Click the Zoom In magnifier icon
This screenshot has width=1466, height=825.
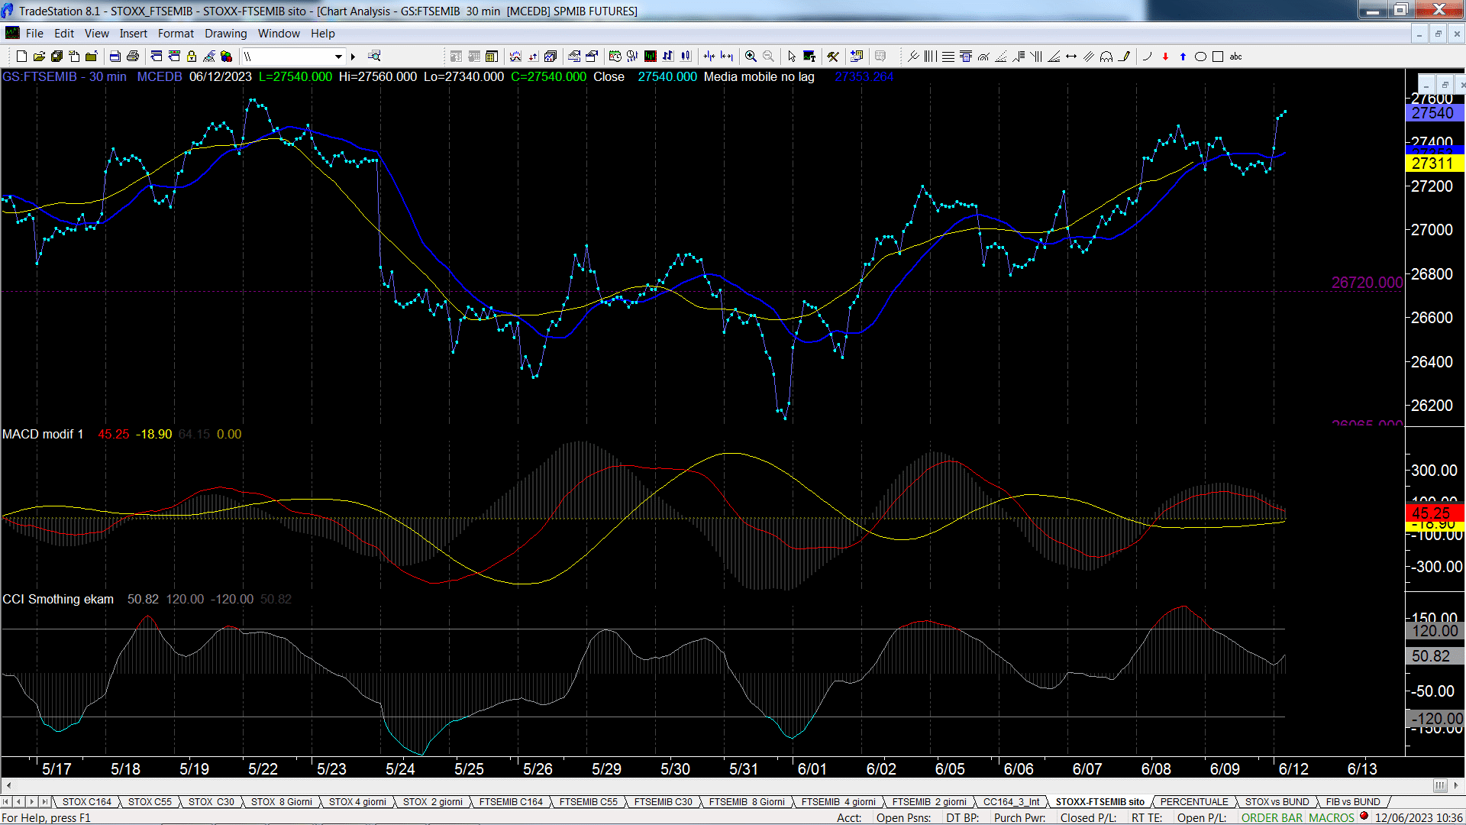point(751,56)
